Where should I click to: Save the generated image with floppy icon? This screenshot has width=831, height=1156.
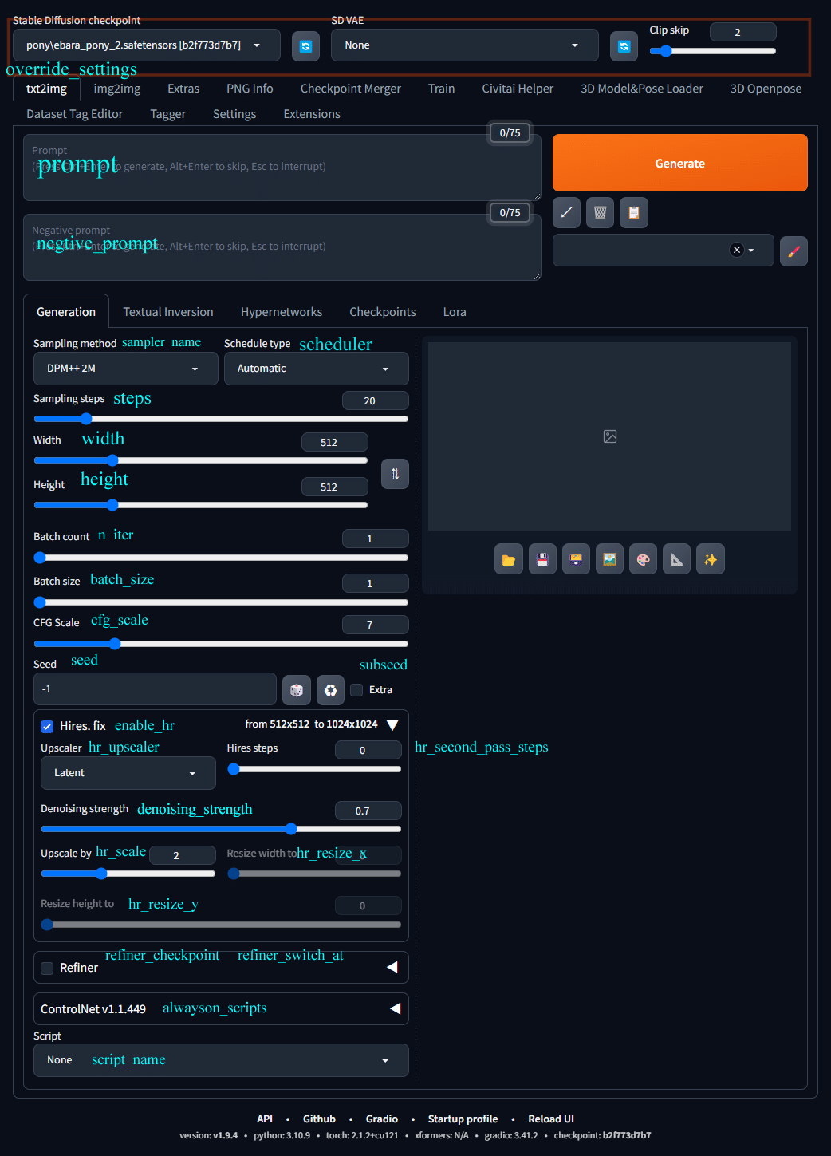click(542, 558)
